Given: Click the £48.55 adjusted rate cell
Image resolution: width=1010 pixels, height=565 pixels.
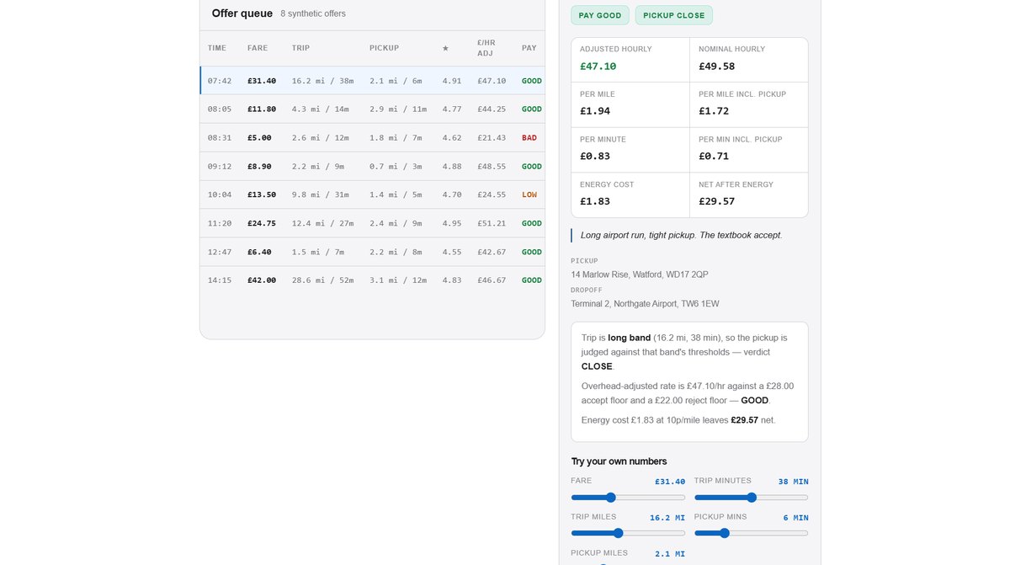Looking at the screenshot, I should (492, 167).
